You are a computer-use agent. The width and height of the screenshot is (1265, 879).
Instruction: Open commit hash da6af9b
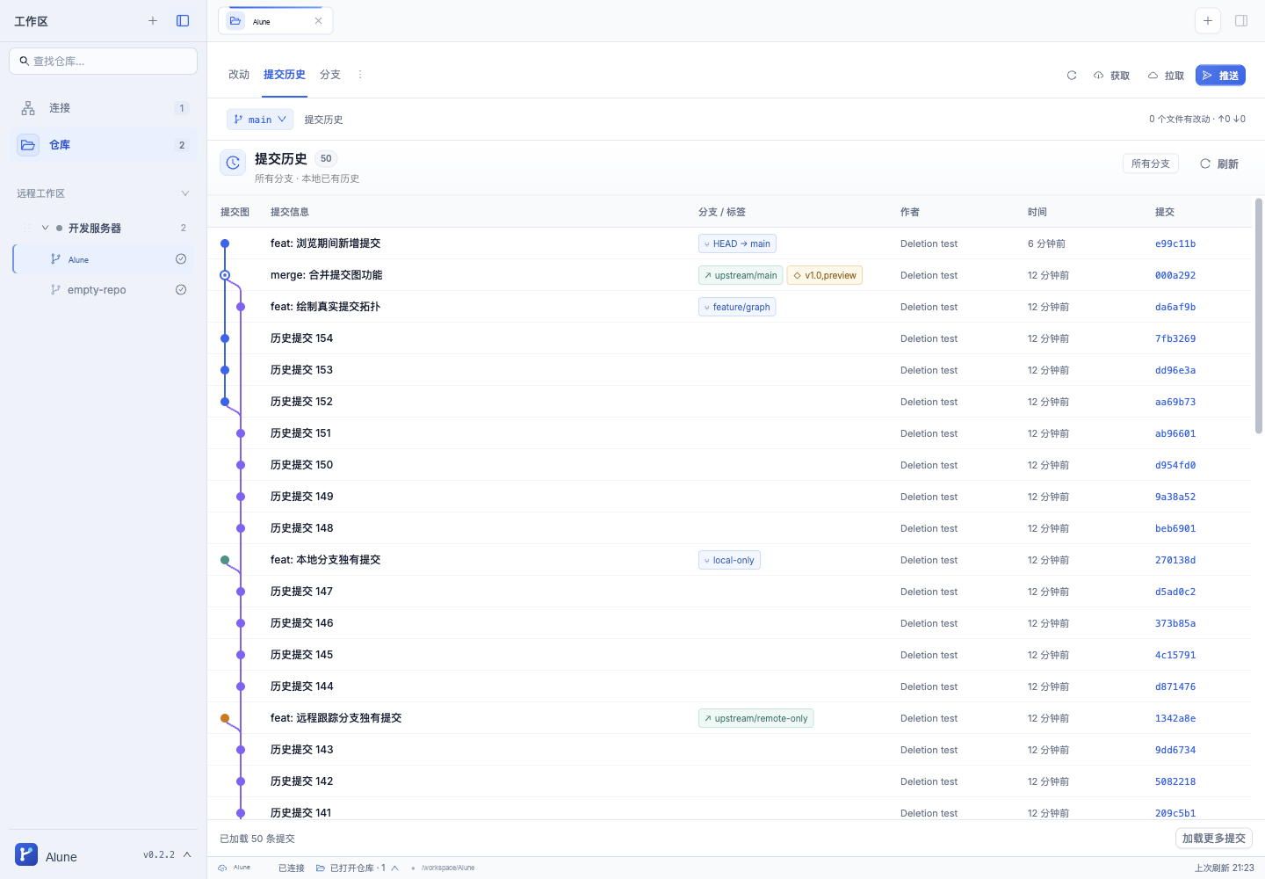pyautogui.click(x=1175, y=307)
